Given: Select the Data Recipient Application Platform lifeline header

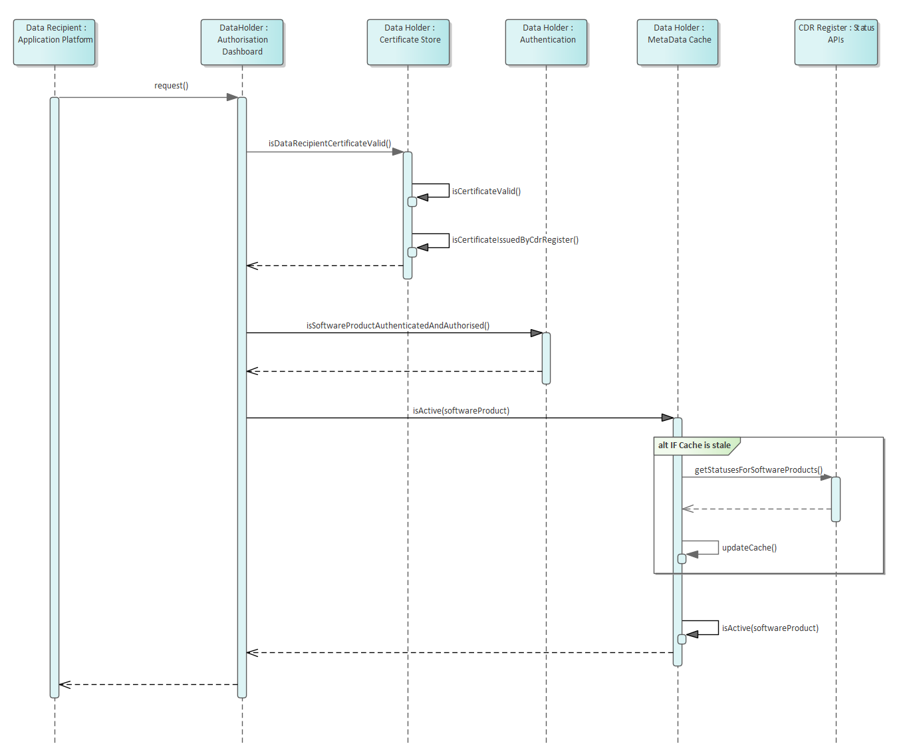Looking at the screenshot, I should pyautogui.click(x=55, y=42).
